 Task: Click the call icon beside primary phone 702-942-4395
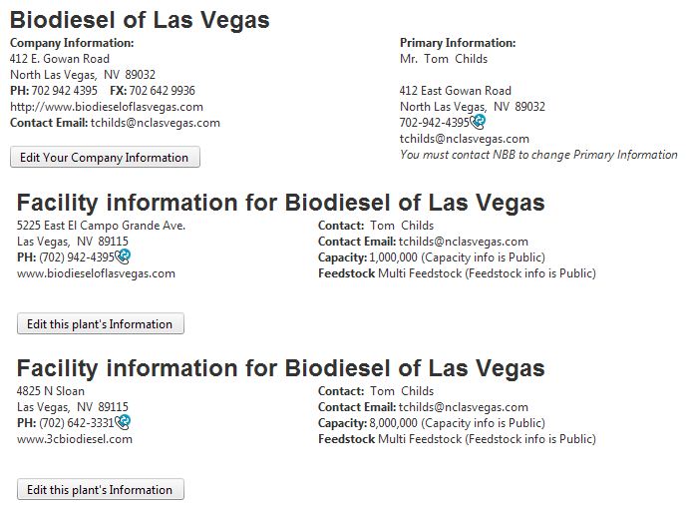coord(479,122)
